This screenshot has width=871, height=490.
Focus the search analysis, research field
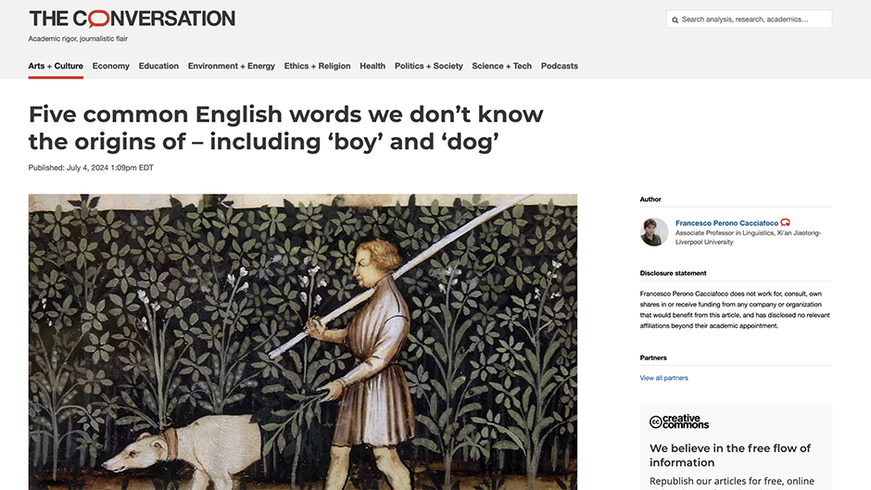pos(749,19)
